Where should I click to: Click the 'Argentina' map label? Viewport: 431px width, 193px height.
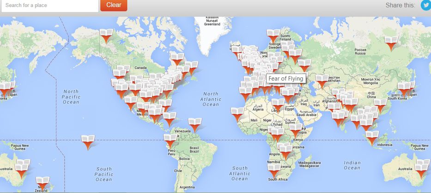tap(187, 187)
